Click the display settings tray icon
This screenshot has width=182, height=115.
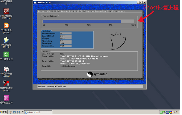pyautogui.click(x=171, y=112)
